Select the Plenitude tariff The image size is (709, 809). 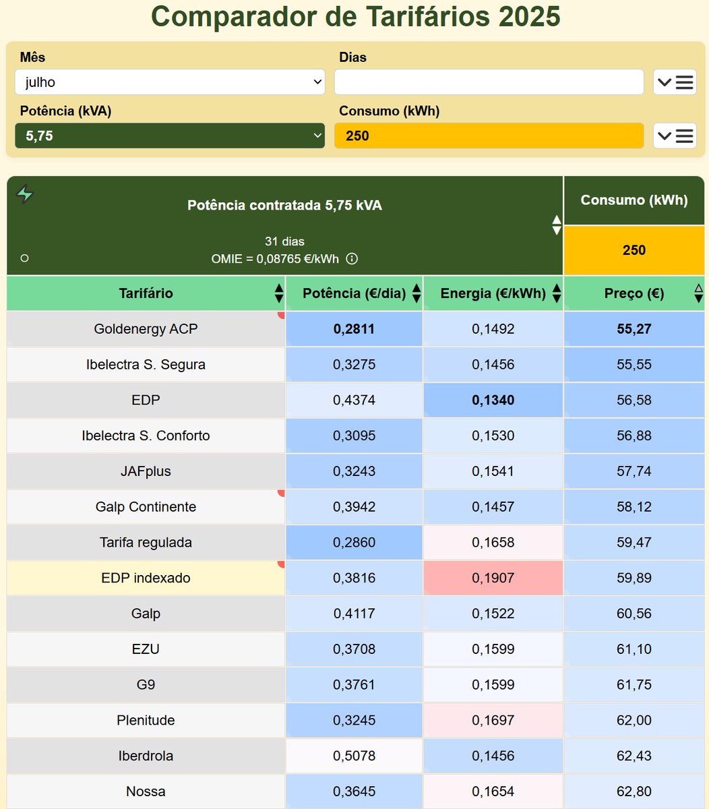[x=146, y=720]
